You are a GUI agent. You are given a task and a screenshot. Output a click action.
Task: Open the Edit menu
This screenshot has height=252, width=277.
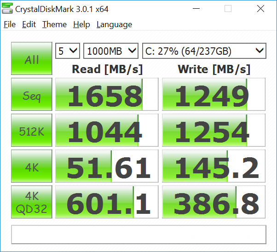(29, 24)
